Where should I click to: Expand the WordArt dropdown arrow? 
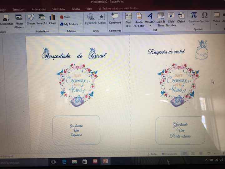click(x=150, y=26)
